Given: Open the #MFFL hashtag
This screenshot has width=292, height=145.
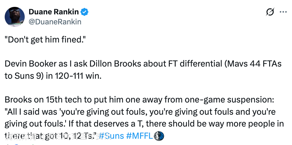Looking at the screenshot, I should click(139, 136).
